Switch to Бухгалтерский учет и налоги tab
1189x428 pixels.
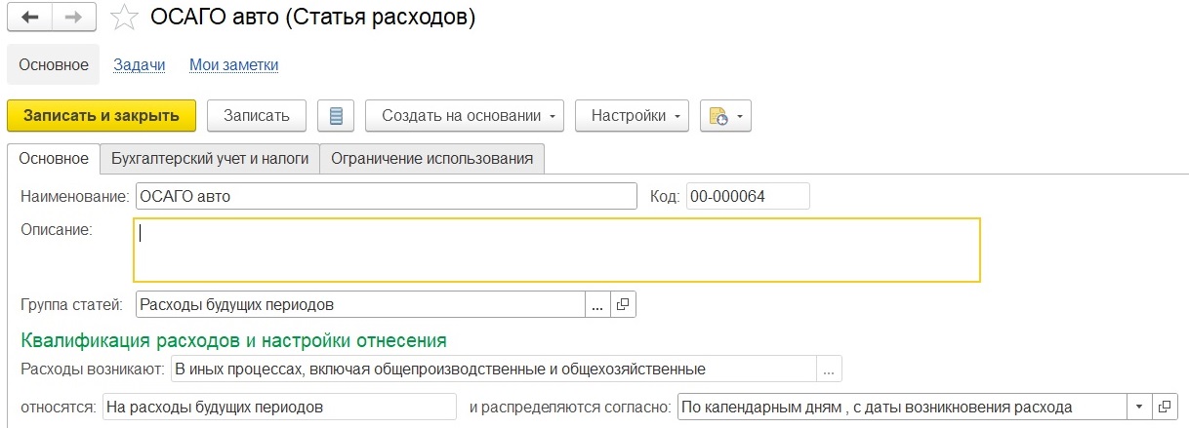coord(210,158)
